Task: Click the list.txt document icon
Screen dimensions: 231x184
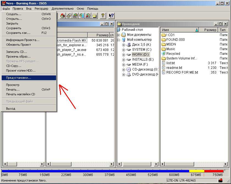Action: click(163, 63)
